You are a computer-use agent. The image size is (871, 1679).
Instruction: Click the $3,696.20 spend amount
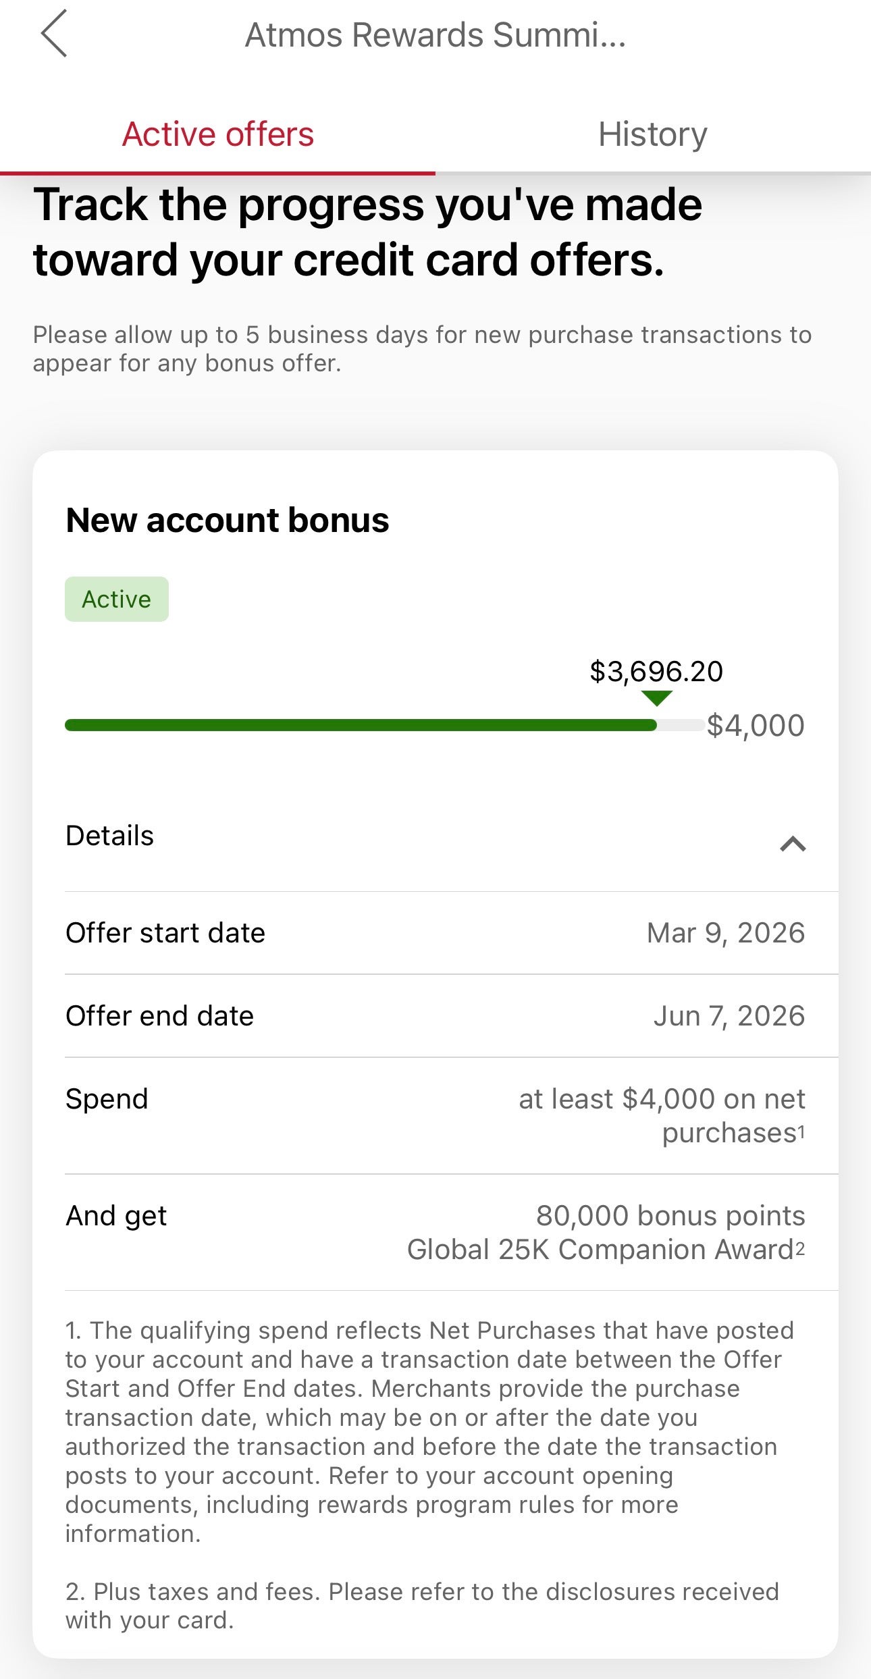tap(654, 671)
